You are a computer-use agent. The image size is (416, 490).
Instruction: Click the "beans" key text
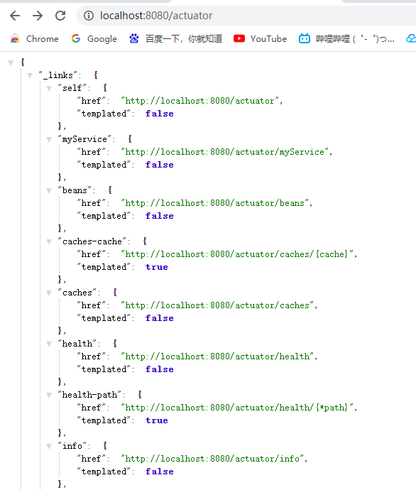[x=75, y=190]
